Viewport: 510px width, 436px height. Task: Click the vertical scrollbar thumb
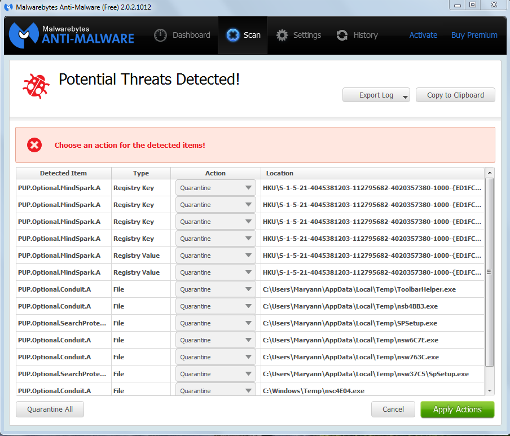(490, 272)
